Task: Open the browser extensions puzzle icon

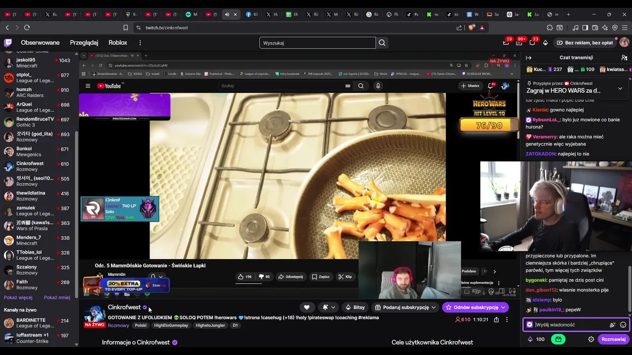Action: [x=550, y=28]
